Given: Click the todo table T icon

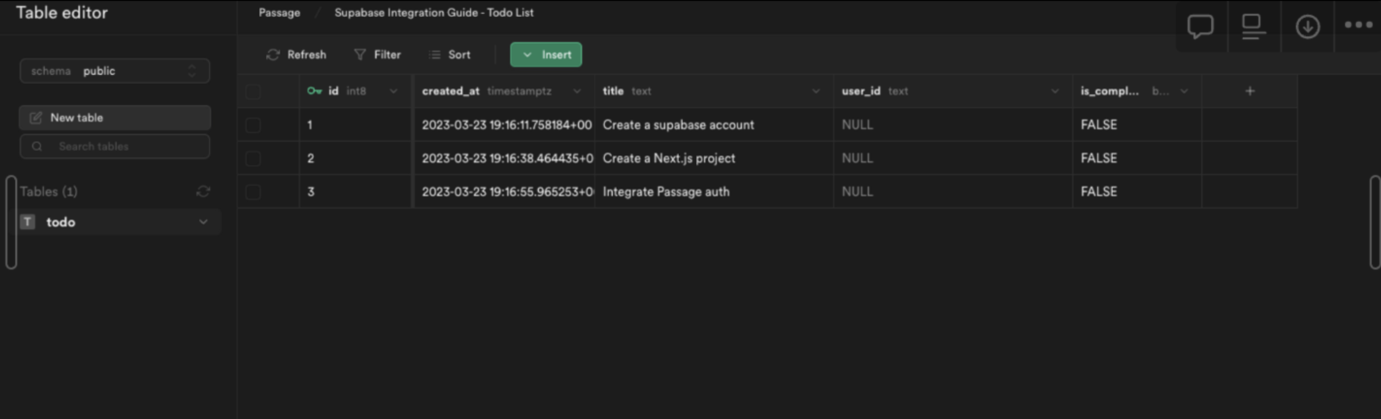Looking at the screenshot, I should point(28,222).
